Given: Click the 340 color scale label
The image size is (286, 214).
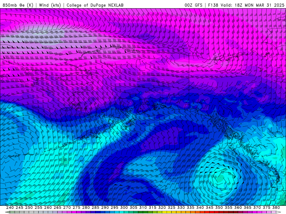Looking at the screenshot, I should 200,208.
